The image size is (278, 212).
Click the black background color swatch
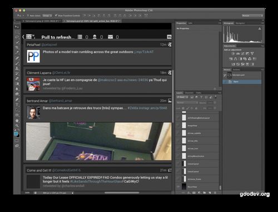[18, 136]
